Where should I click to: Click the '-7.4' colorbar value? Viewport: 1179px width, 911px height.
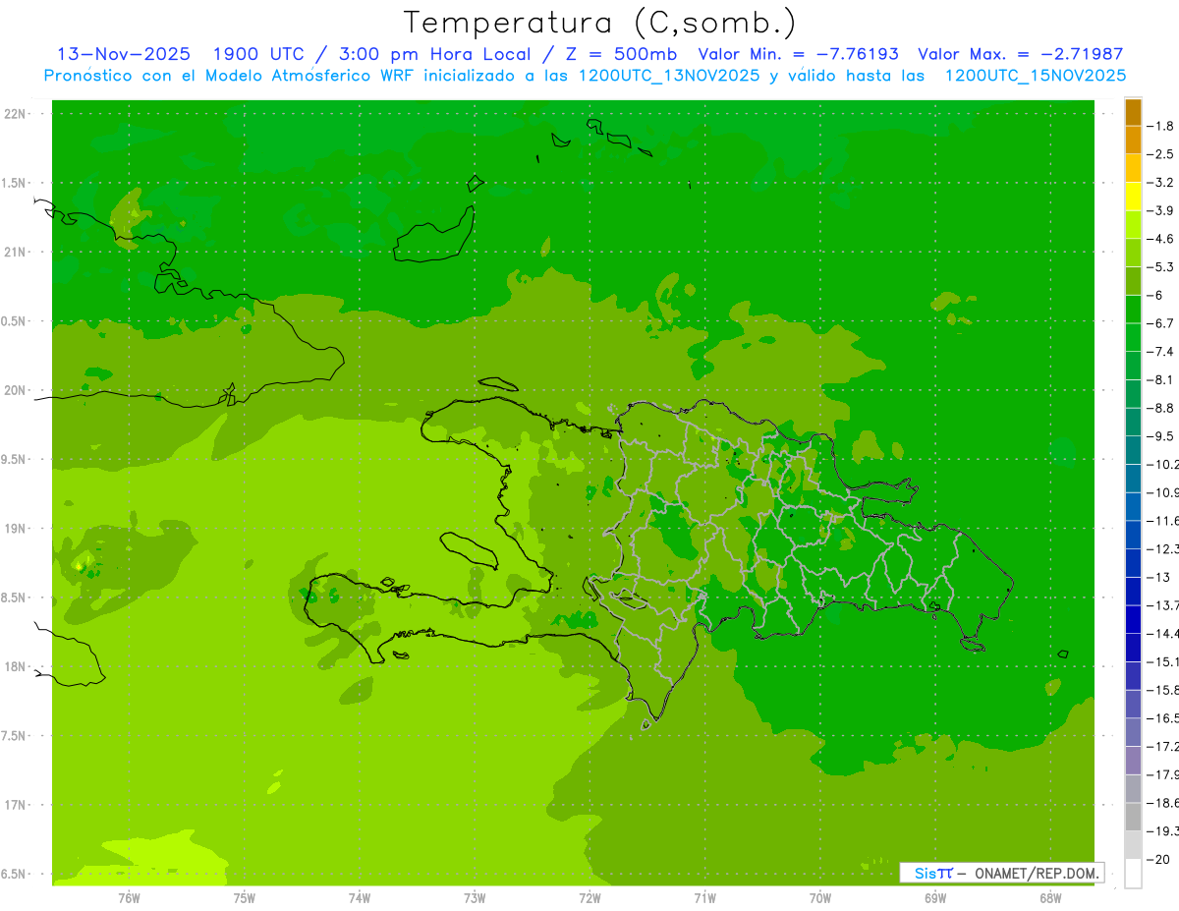pos(1160,352)
